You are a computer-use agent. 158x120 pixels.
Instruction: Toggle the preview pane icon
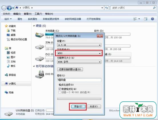tap(145, 19)
